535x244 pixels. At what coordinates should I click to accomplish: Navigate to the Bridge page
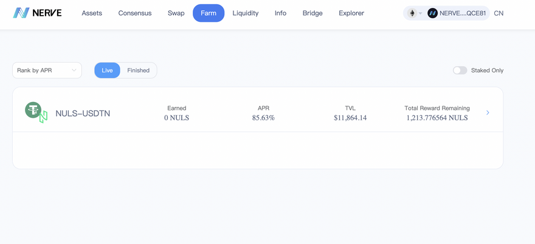click(312, 13)
